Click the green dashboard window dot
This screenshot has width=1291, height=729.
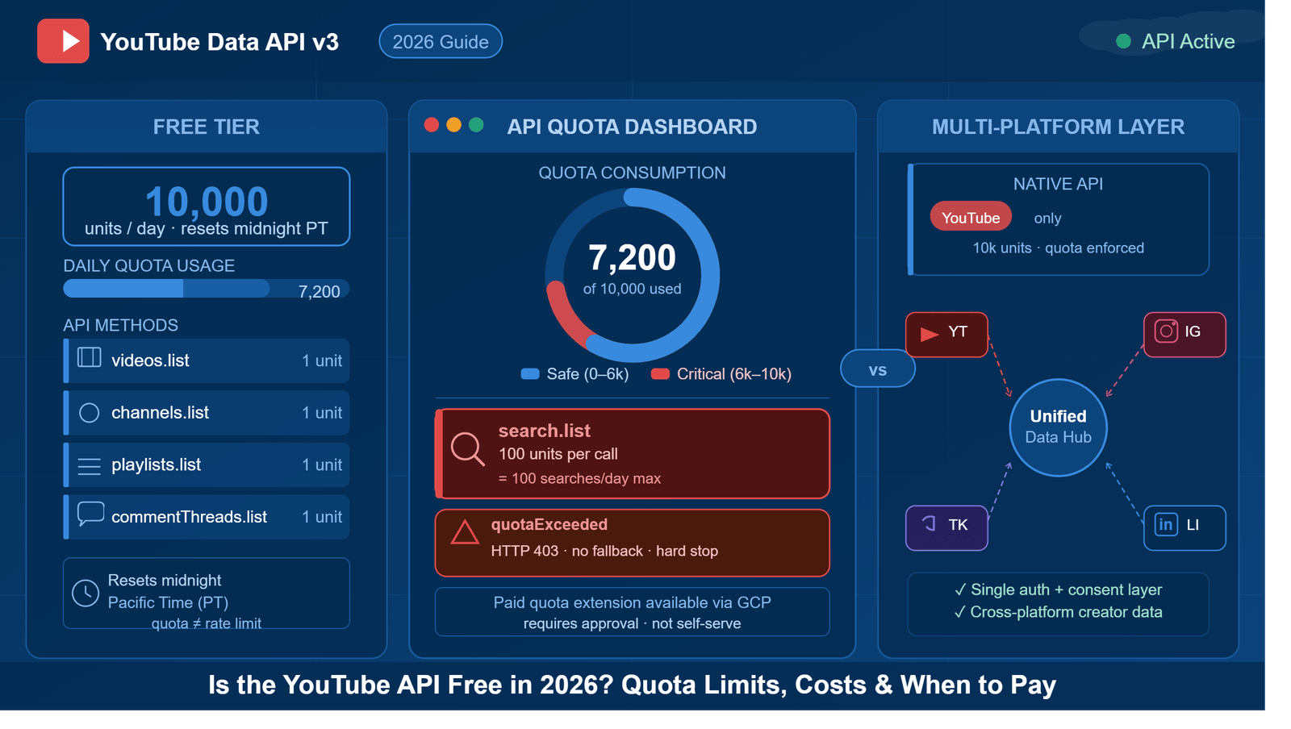tap(476, 124)
